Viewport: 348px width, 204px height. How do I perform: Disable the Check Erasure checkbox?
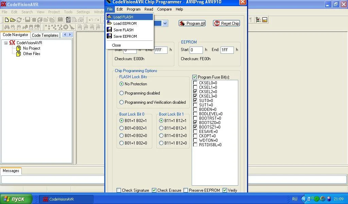pos(154,190)
